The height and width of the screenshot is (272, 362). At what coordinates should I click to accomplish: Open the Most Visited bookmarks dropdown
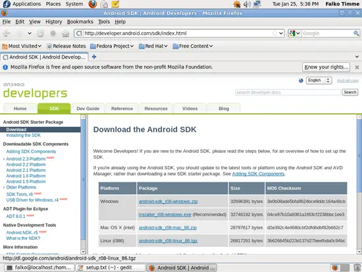(x=22, y=46)
